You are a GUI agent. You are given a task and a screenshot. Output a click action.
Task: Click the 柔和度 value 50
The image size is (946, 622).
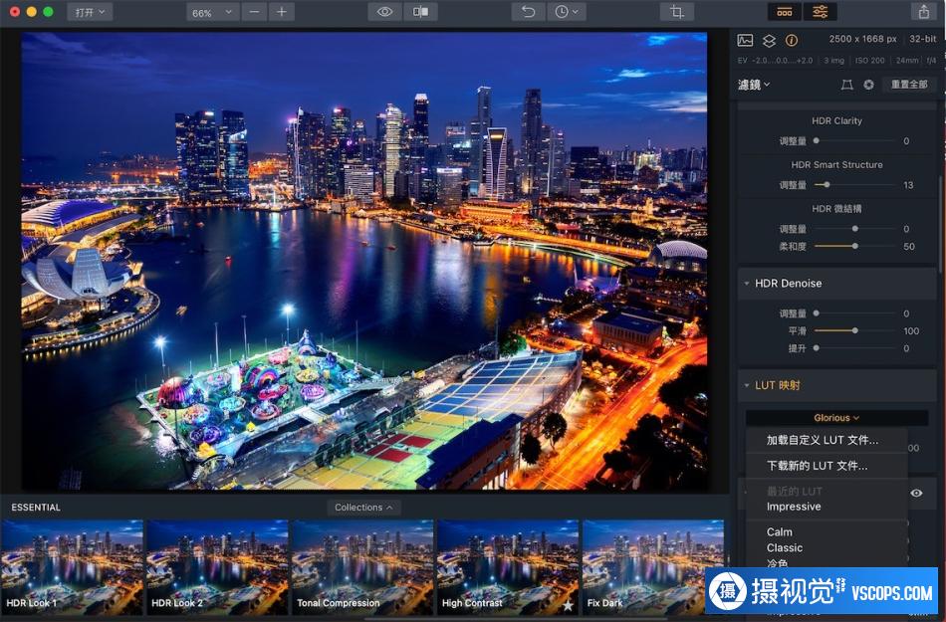(908, 247)
